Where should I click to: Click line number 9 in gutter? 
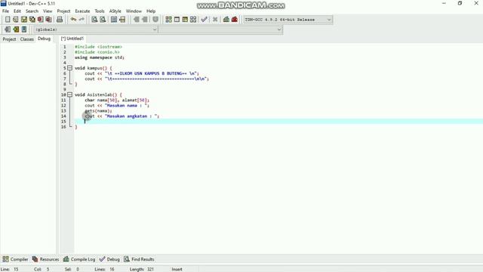coord(65,89)
